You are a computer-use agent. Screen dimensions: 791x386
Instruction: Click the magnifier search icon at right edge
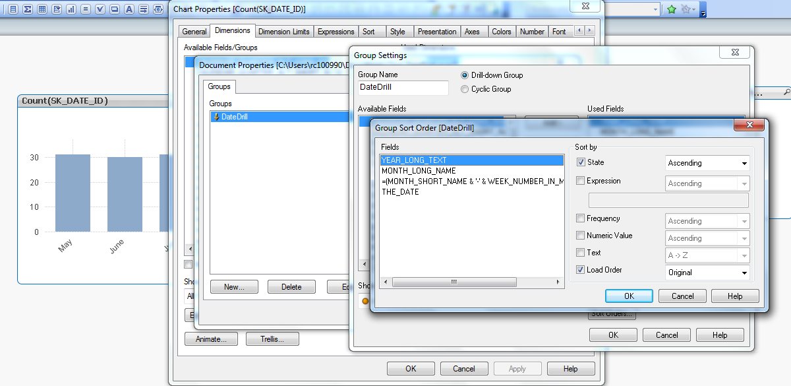(786, 93)
